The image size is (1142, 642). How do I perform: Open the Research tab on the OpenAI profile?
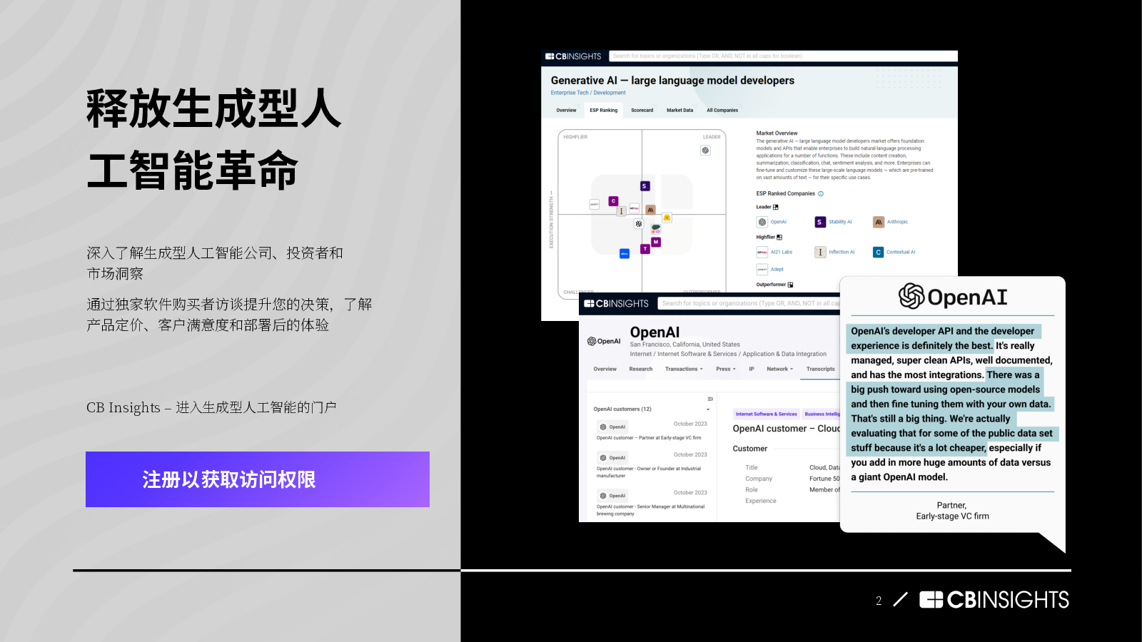click(641, 370)
